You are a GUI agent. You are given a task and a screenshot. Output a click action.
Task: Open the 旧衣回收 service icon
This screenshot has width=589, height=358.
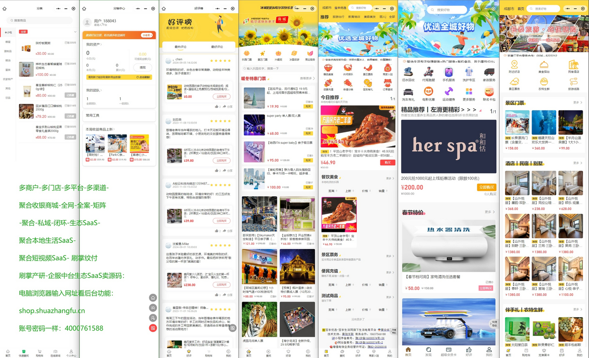tap(408, 72)
